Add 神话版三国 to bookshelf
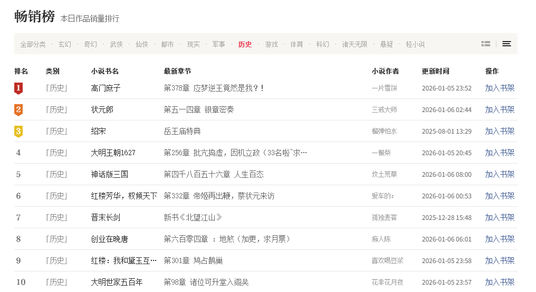This screenshot has height=292, width=536. [500, 174]
